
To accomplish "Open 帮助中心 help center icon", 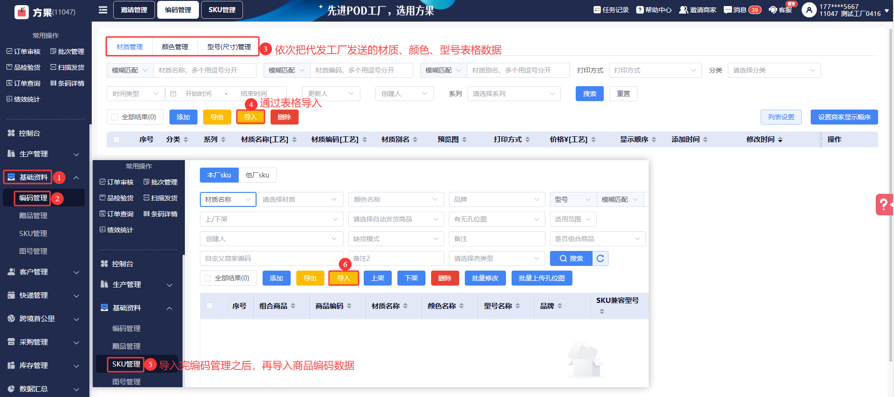I will tap(640, 10).
